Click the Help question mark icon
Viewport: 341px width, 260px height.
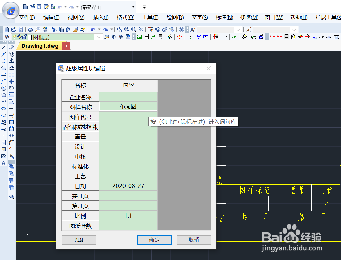coord(181,29)
